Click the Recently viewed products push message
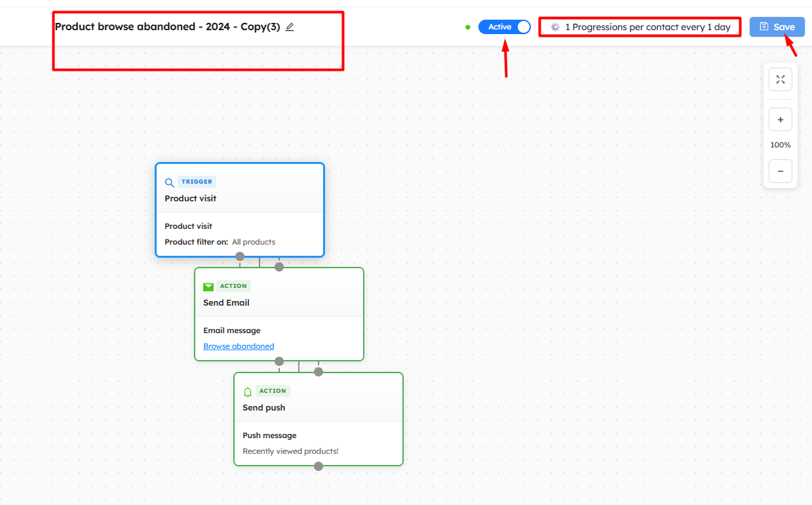This screenshot has width=812, height=505. (x=290, y=451)
